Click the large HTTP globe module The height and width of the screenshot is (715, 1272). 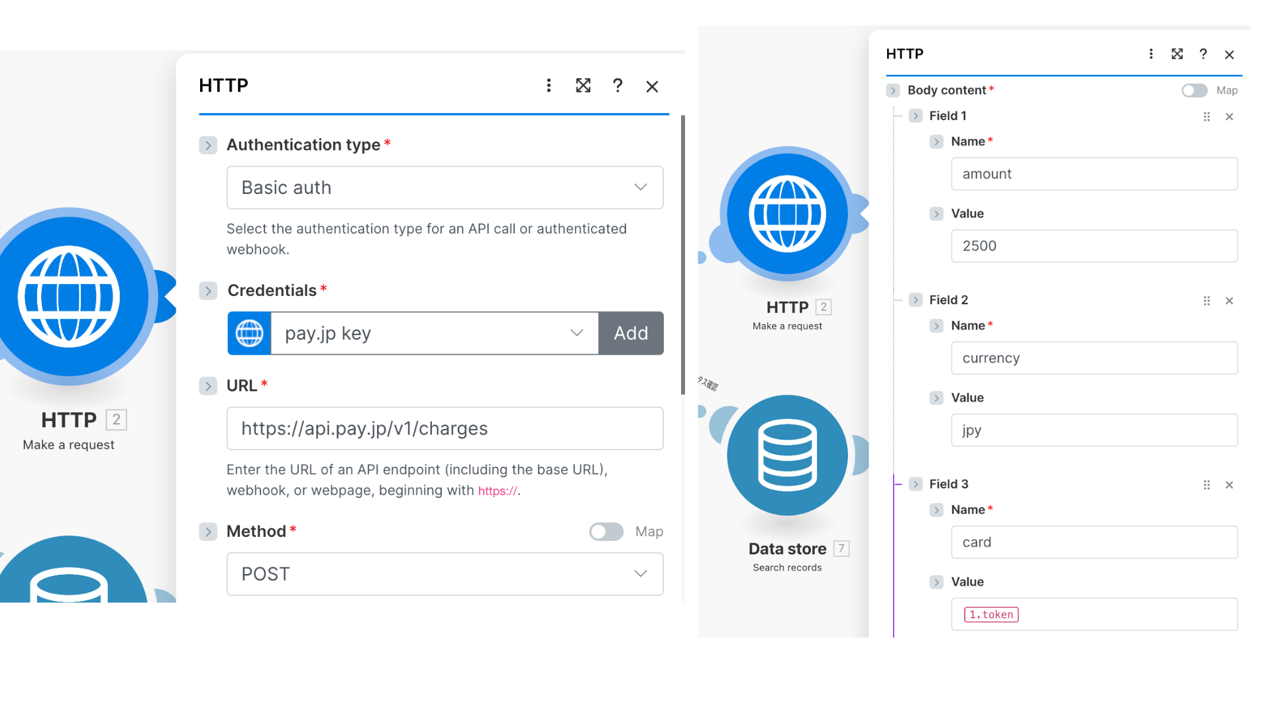[70, 297]
